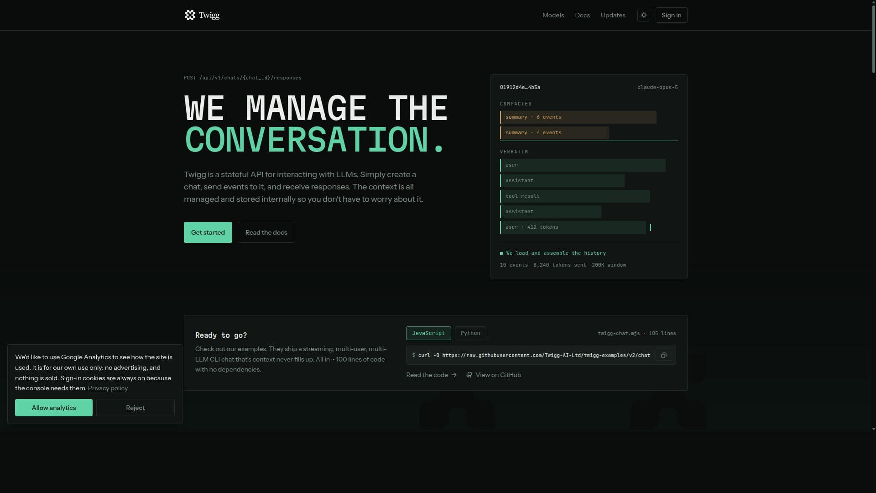876x493 pixels.
Task: Click the Twigg brand name
Action: [x=209, y=15]
